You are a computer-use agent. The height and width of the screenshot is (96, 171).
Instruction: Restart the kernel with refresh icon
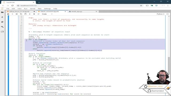[x=38, y=14]
